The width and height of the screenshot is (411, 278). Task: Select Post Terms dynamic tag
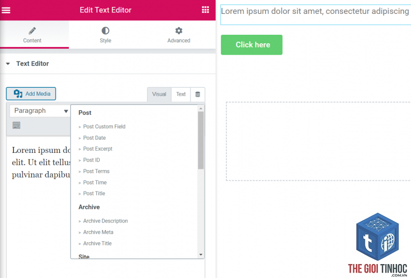click(96, 172)
